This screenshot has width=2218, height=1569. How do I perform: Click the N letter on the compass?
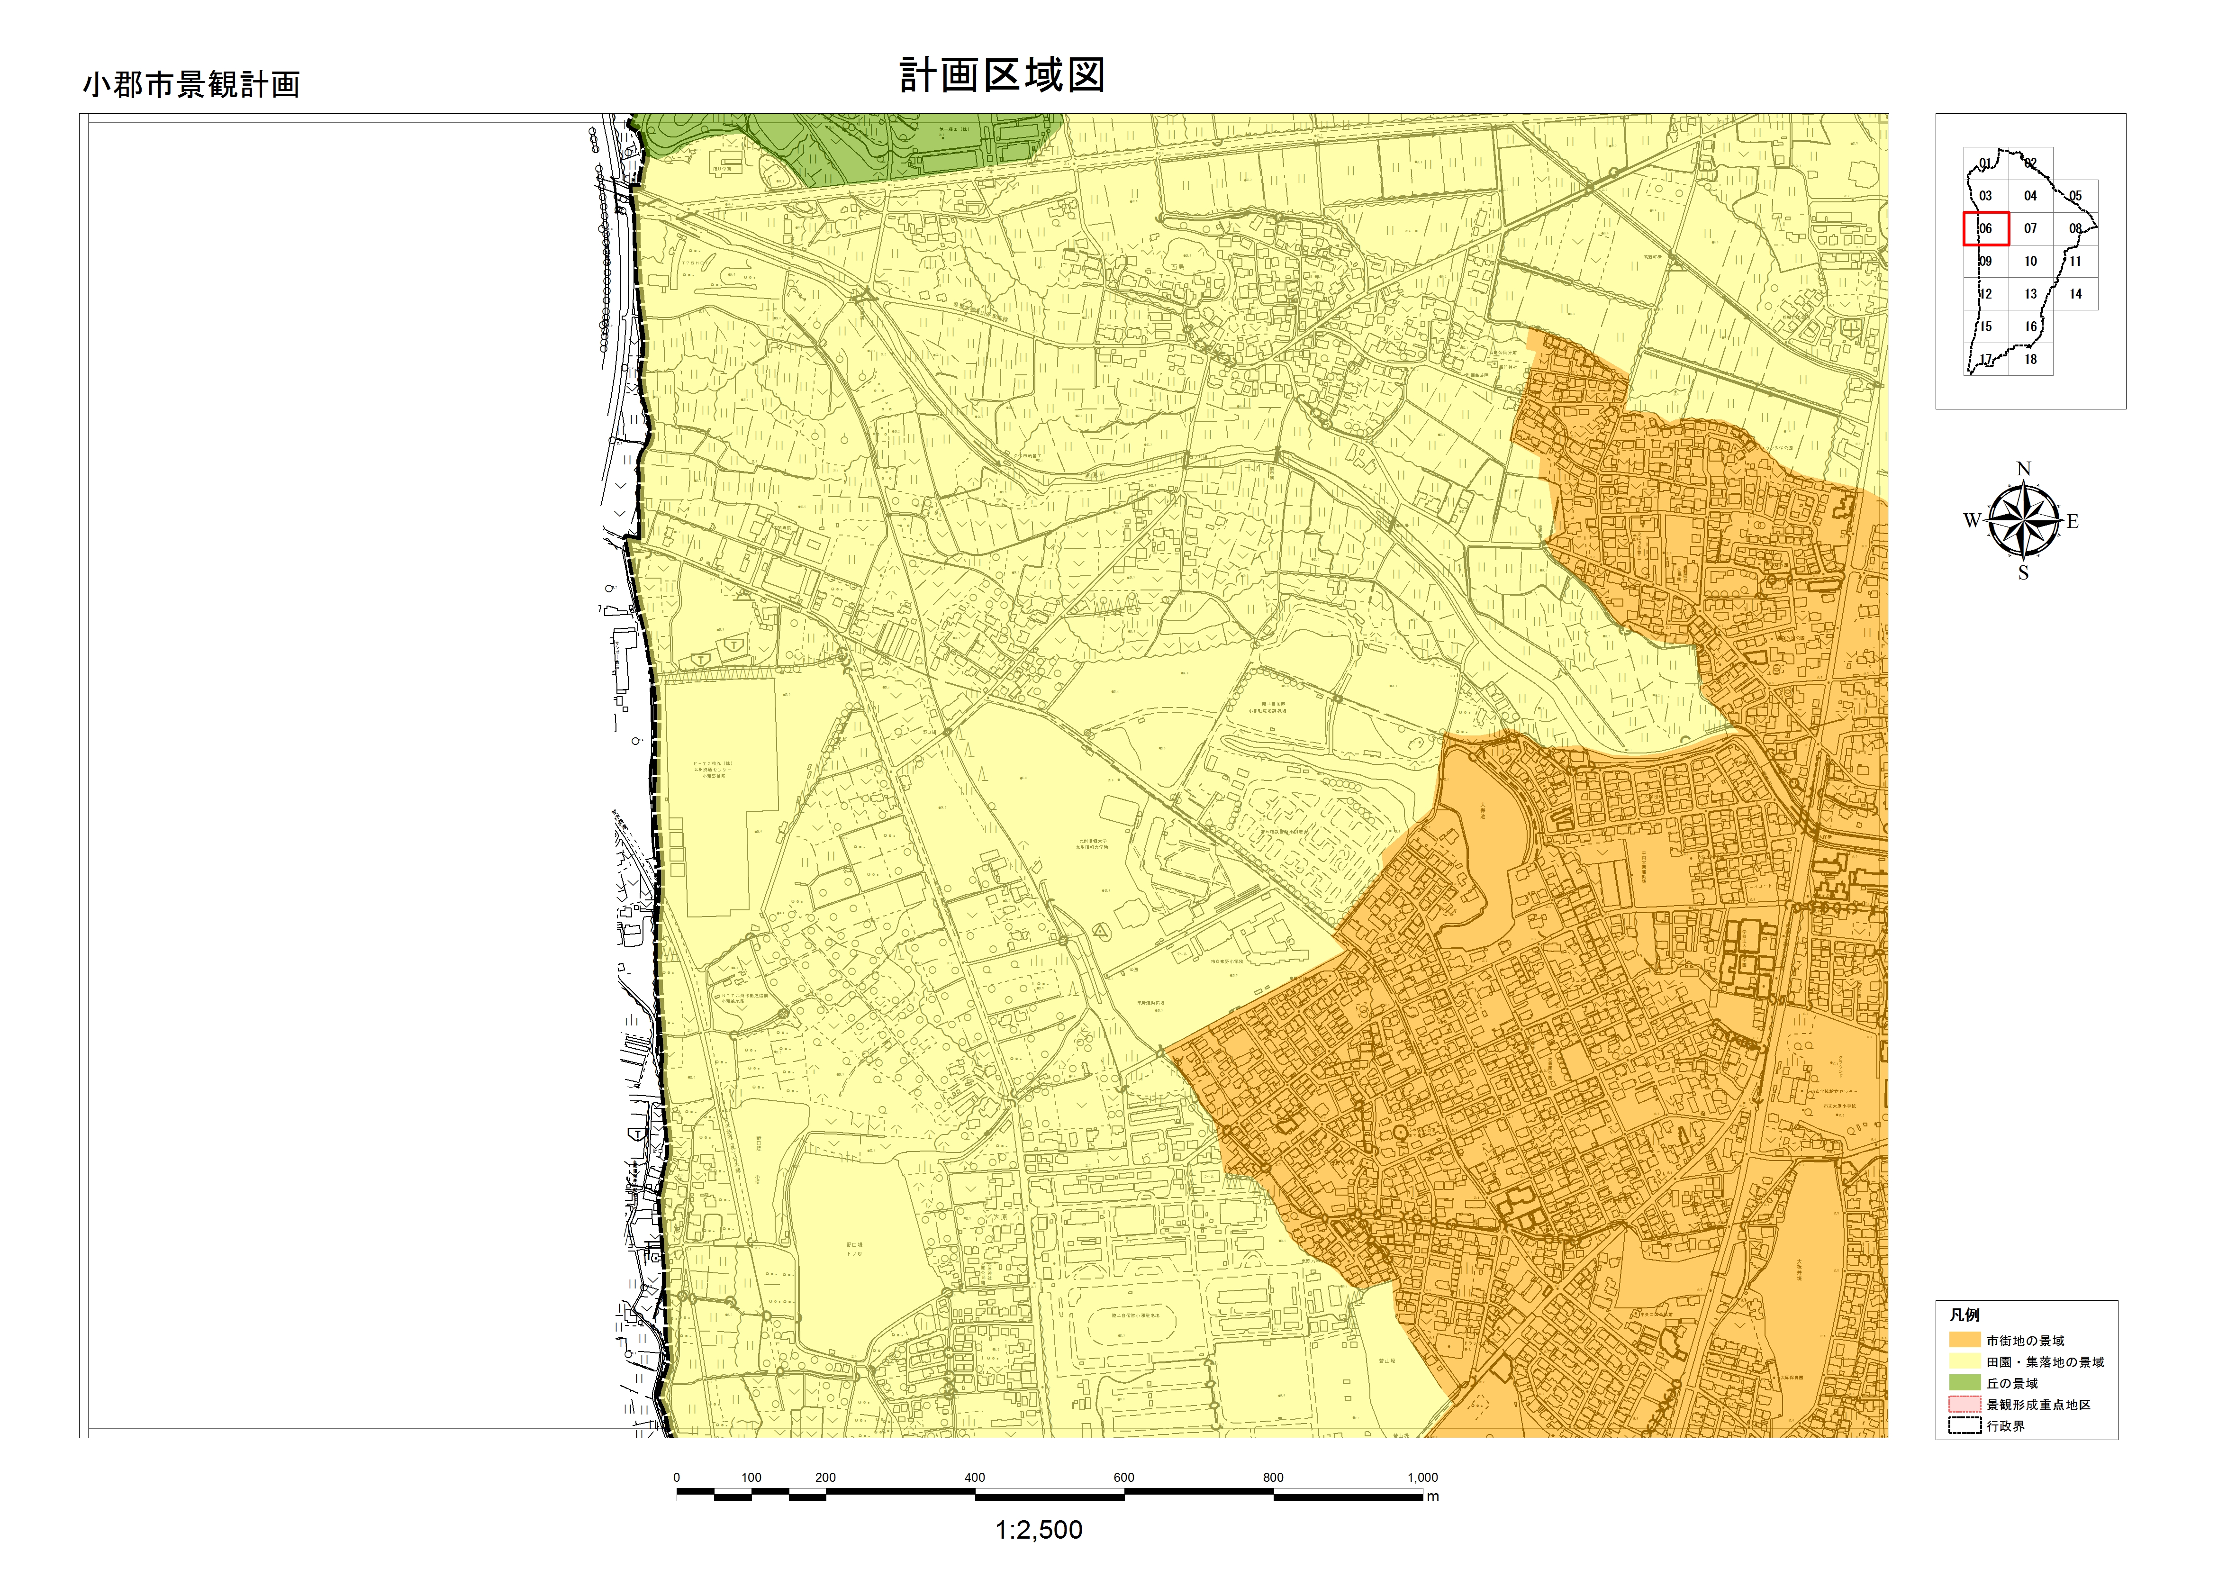(x=2024, y=470)
